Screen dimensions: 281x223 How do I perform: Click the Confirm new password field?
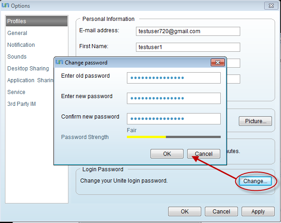click(x=174, y=119)
